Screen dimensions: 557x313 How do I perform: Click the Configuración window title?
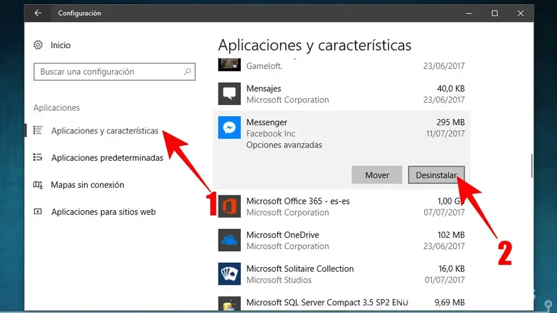coord(79,13)
